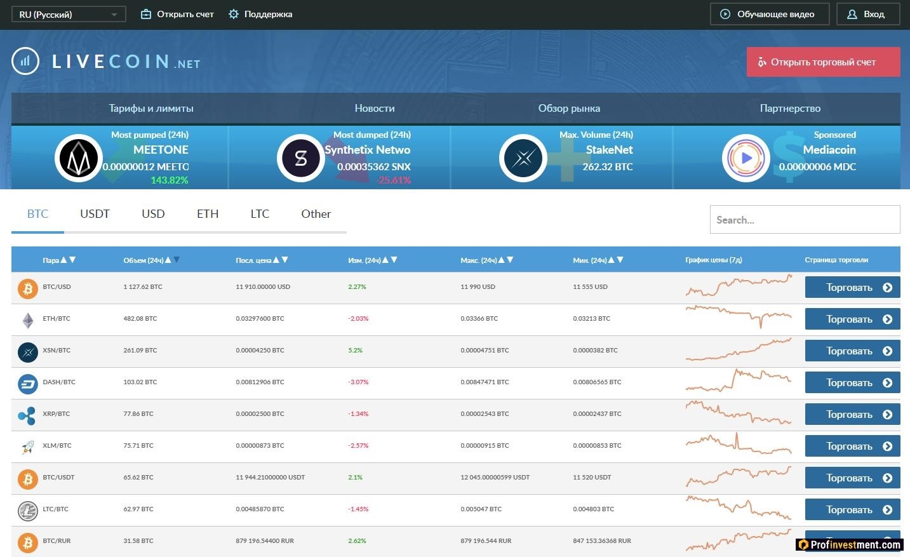Click Торговать button for XSN/BTC

852,351
